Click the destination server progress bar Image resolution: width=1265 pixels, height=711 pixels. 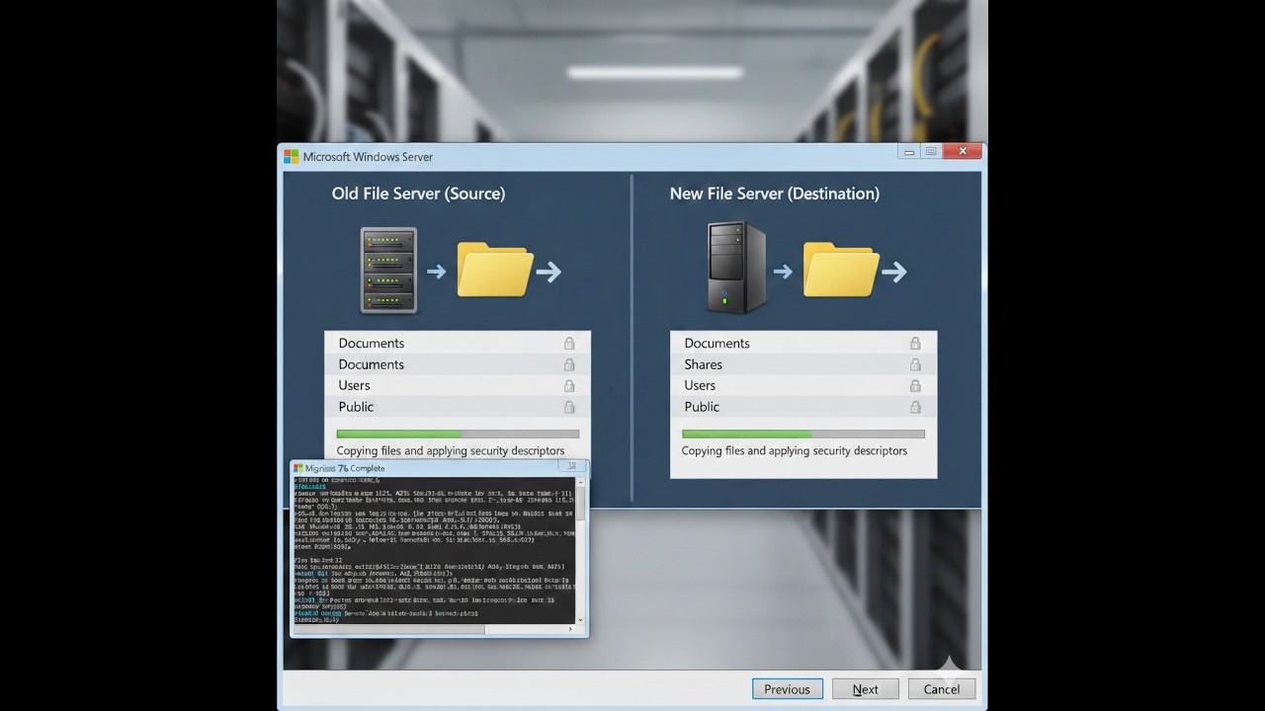803,434
